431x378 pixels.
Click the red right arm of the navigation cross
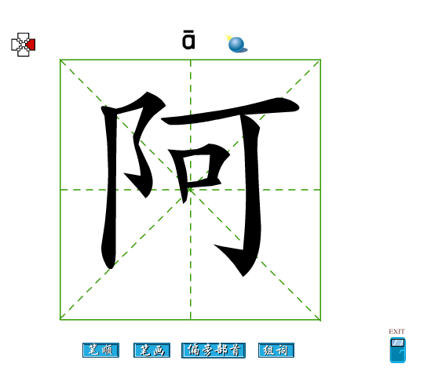tap(32, 45)
